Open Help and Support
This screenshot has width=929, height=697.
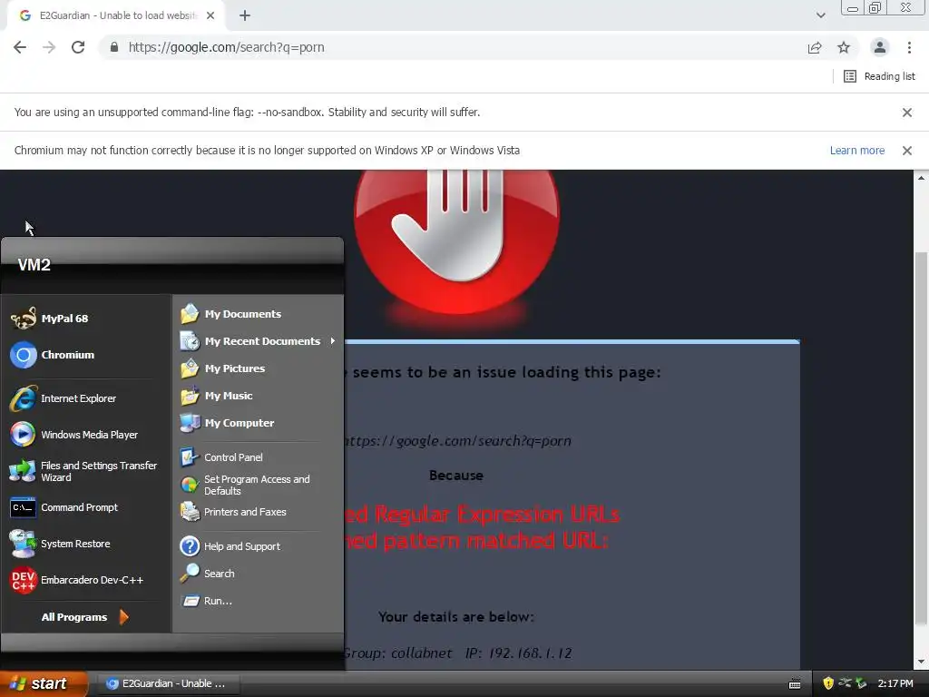pos(230,545)
